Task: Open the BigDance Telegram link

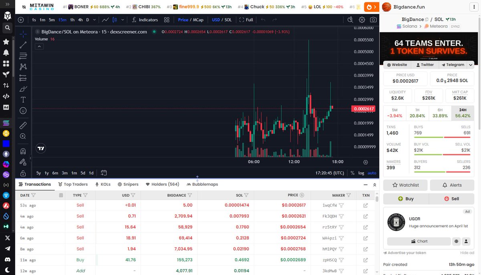Action: click(x=453, y=65)
